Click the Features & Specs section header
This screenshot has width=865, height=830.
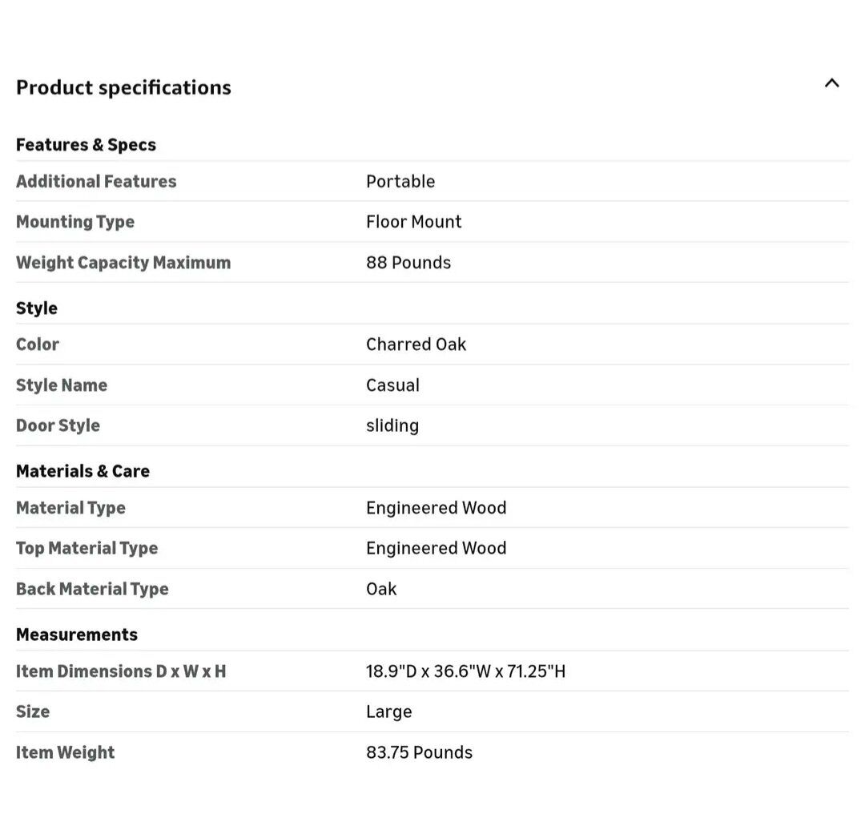[x=86, y=145]
